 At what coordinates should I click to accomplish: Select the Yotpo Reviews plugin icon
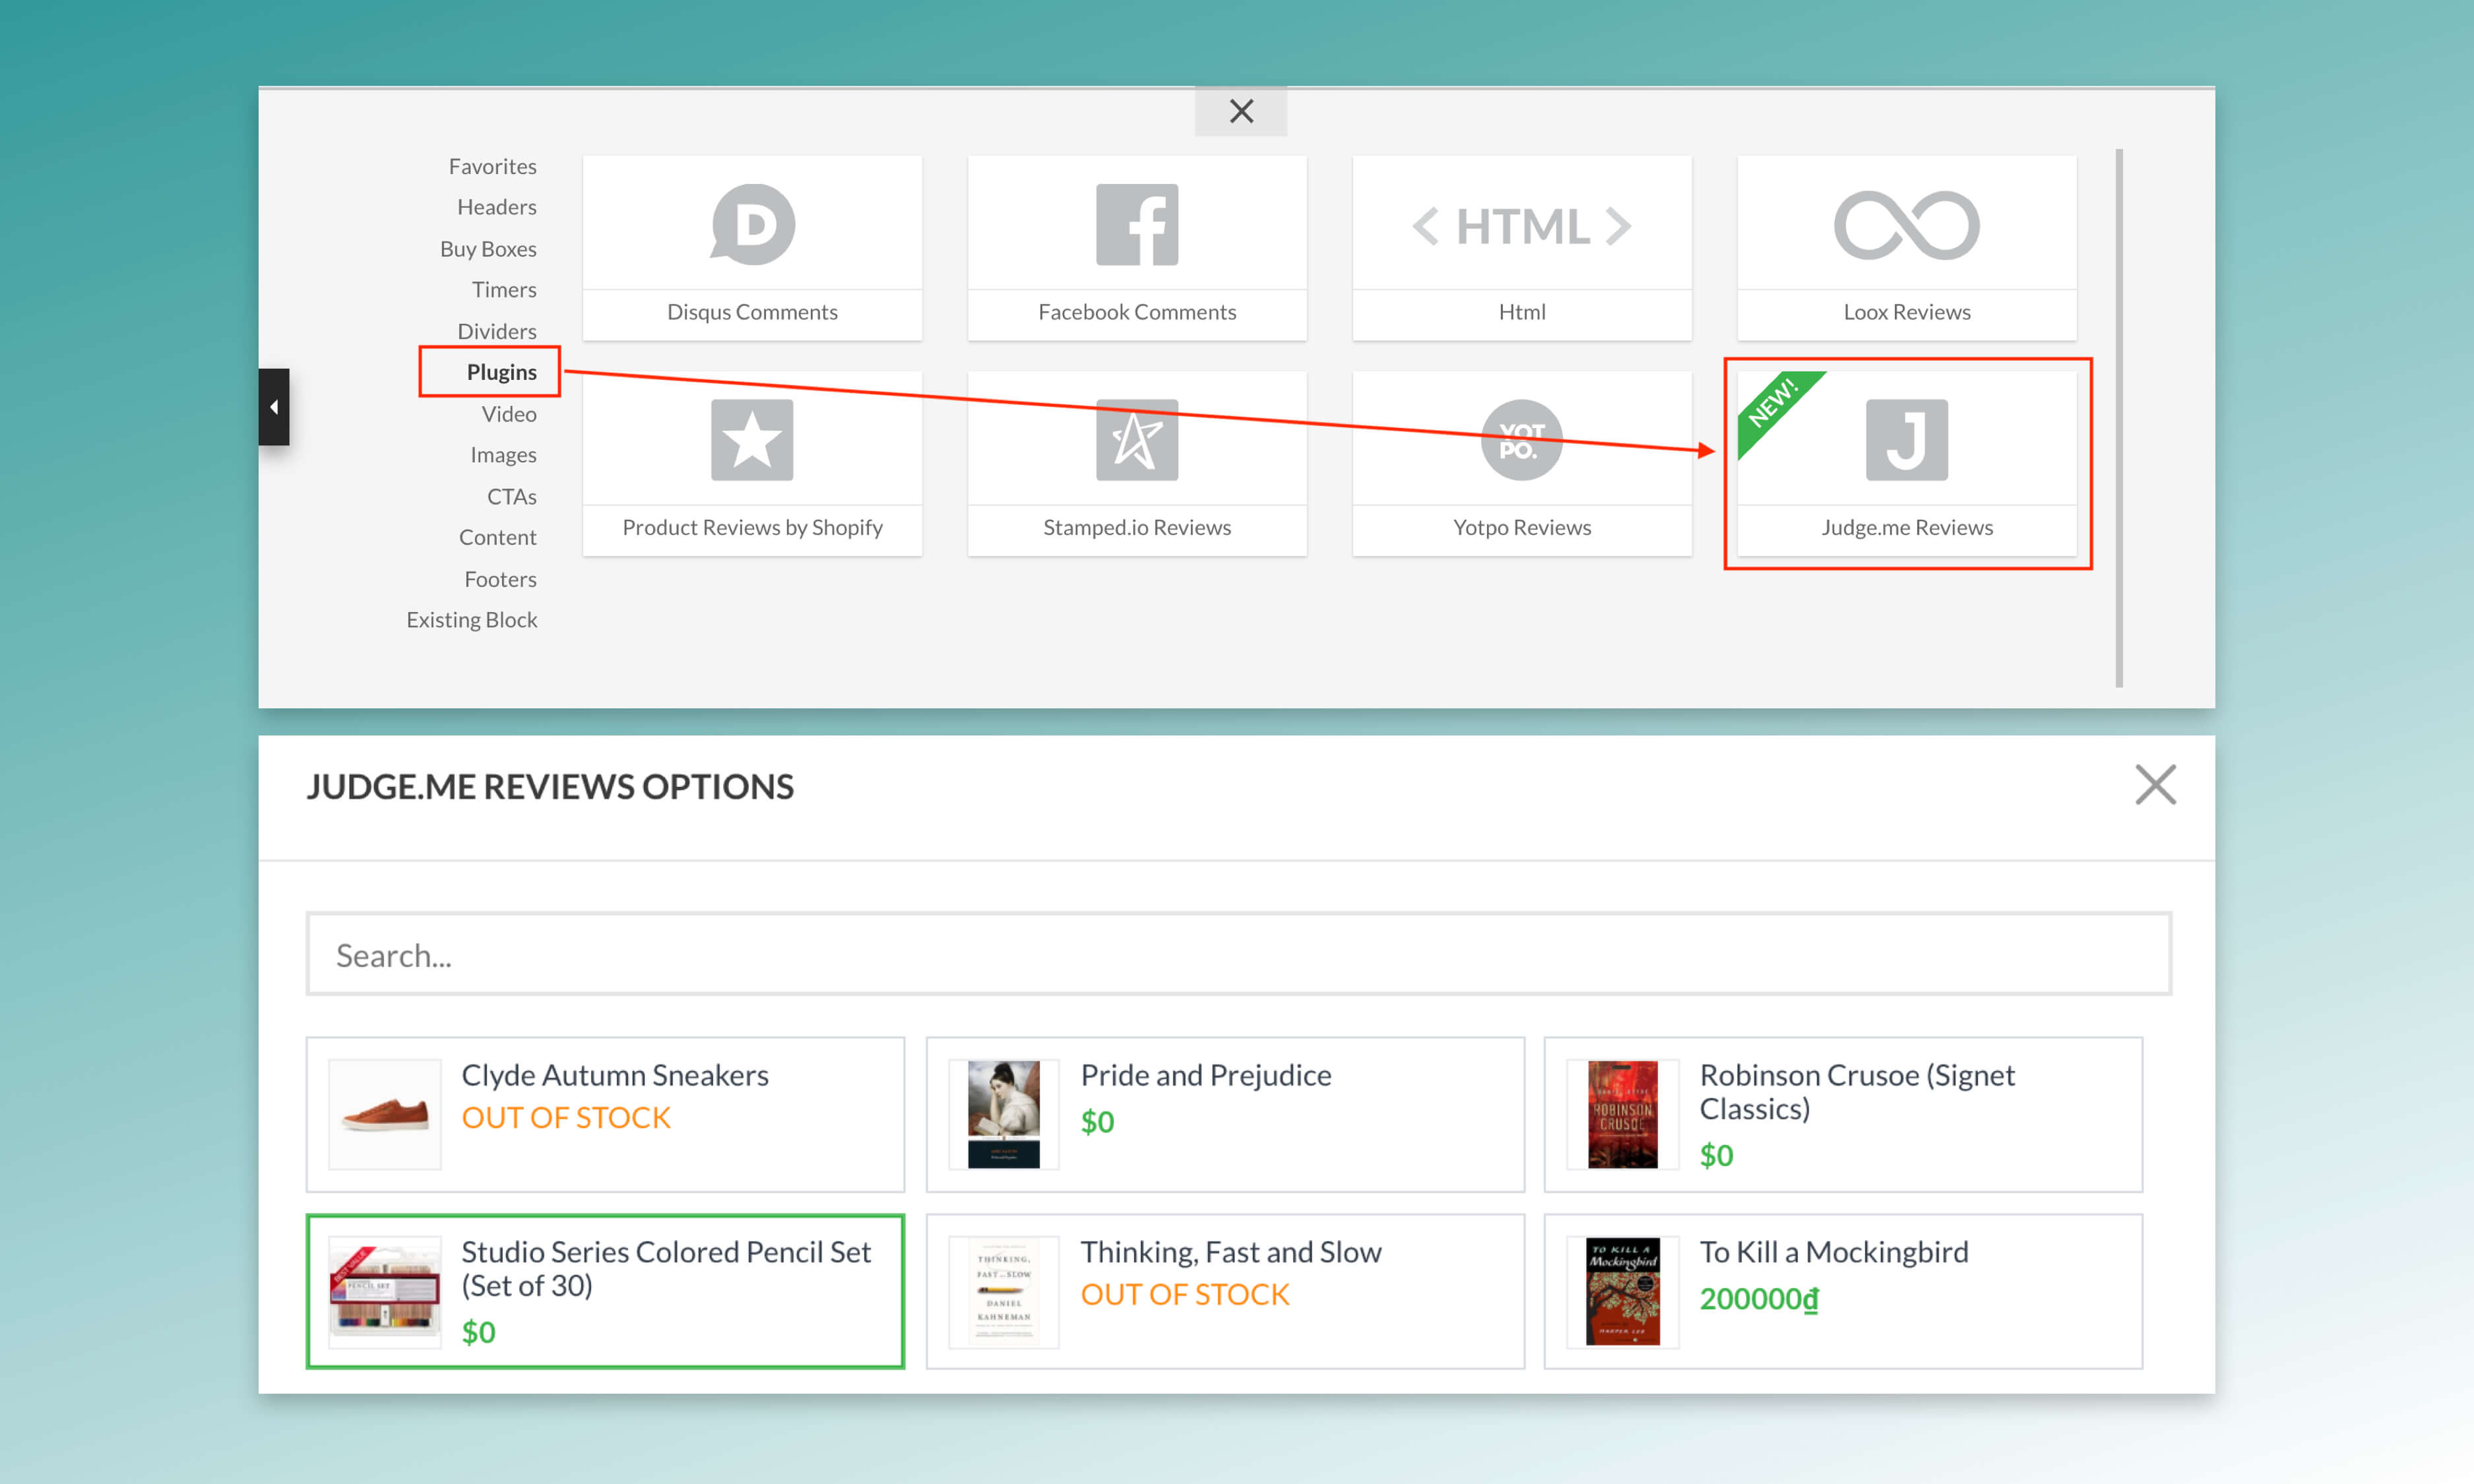pyautogui.click(x=1521, y=440)
